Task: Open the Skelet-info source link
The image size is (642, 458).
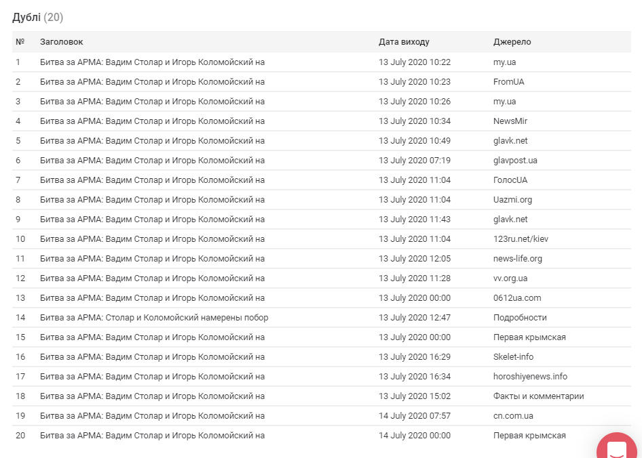Action: point(513,357)
